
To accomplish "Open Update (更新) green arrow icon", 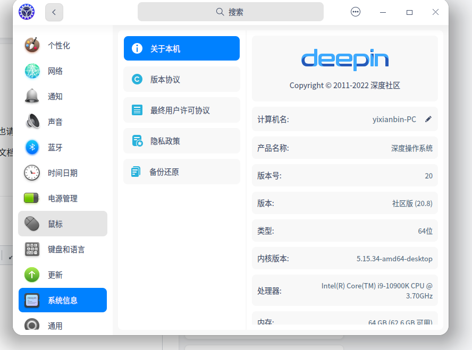I will coord(32,275).
